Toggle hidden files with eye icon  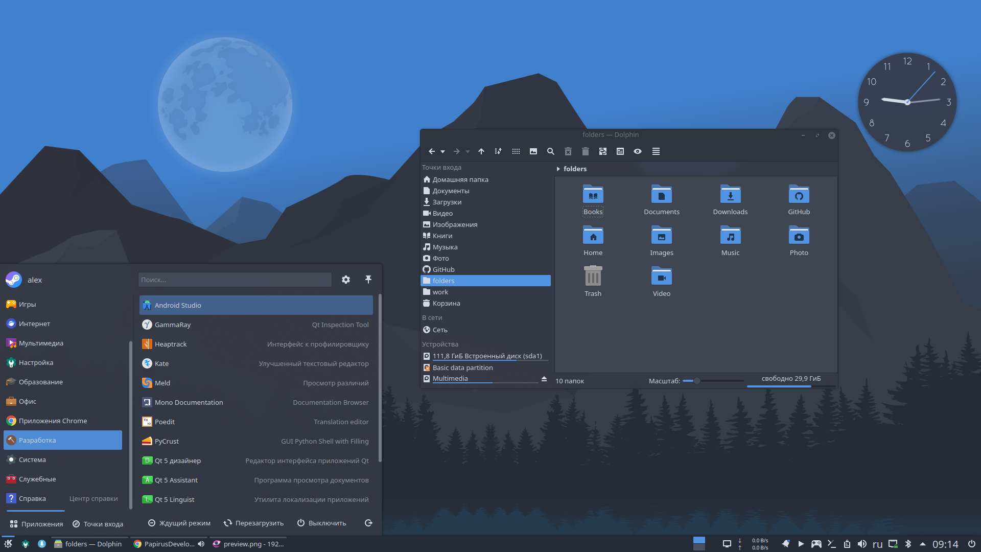638,151
